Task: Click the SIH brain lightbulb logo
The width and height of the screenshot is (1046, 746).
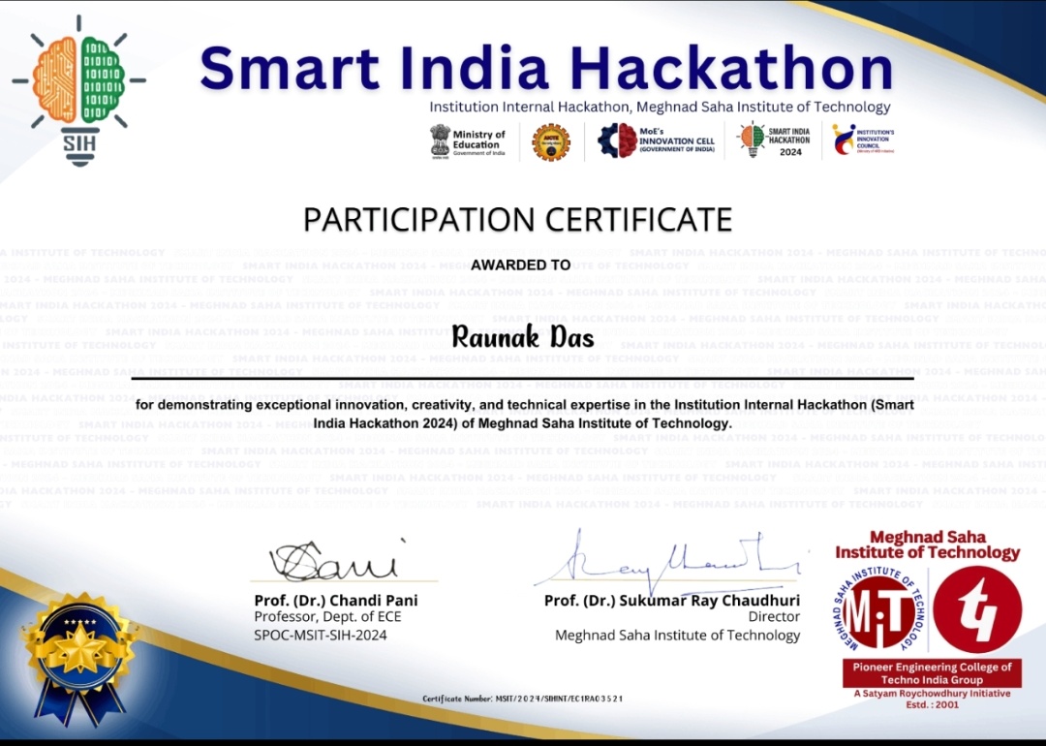Action: 79,91
